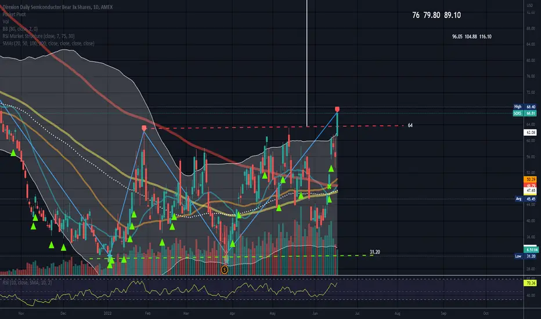
Task: Click the Oct label on the time axis
Action: pos(485,313)
